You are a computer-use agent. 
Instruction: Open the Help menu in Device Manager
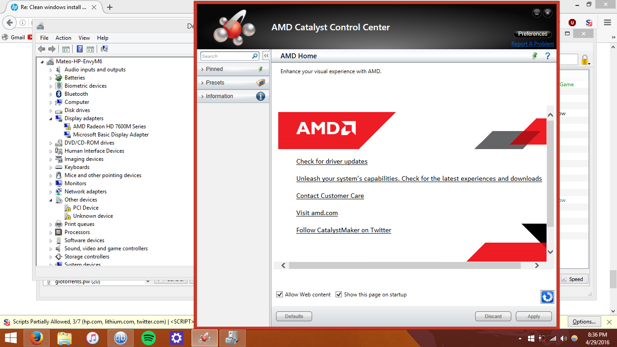pos(103,38)
